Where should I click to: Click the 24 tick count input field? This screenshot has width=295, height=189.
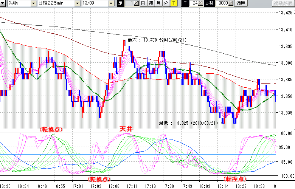click(x=194, y=3)
